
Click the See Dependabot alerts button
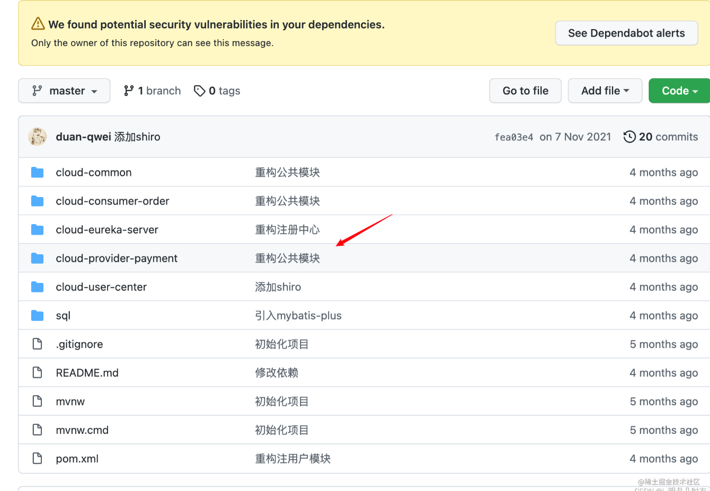click(626, 33)
